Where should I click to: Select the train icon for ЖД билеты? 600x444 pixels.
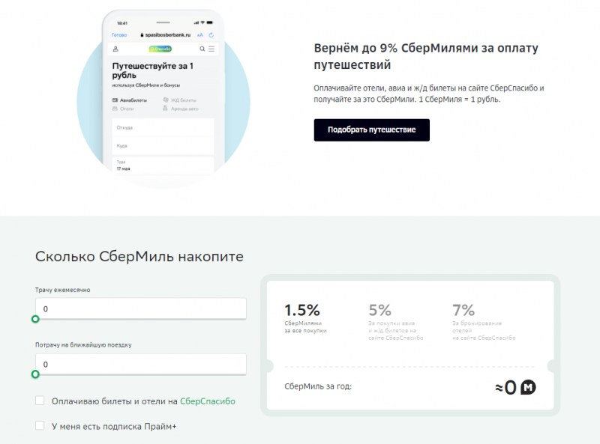pyautogui.click(x=166, y=100)
